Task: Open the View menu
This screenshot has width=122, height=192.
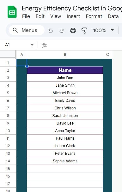Action: pos(56,16)
